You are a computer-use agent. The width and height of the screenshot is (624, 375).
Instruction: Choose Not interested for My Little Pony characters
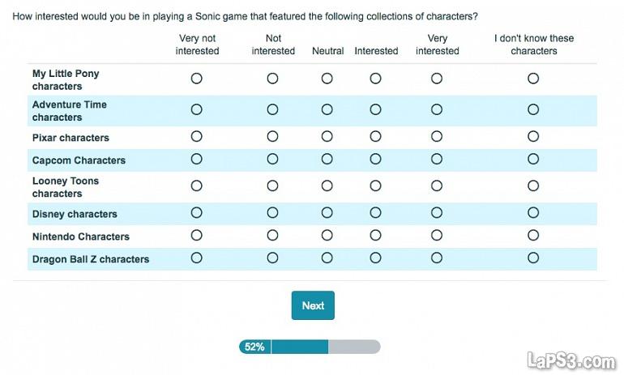pos(272,79)
